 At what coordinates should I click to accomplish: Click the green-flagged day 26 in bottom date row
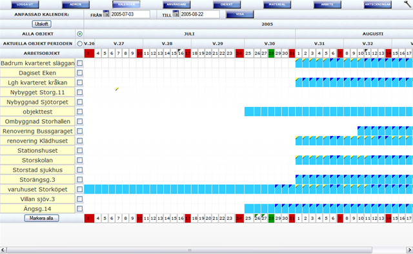click(257, 218)
